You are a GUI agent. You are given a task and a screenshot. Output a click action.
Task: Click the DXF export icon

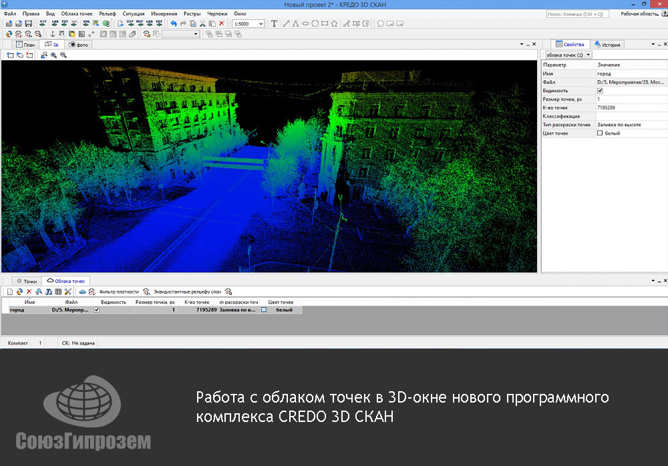[x=130, y=23]
